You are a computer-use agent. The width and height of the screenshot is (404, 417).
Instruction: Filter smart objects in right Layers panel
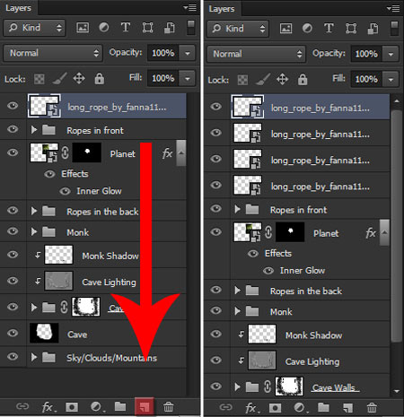coord(373,29)
